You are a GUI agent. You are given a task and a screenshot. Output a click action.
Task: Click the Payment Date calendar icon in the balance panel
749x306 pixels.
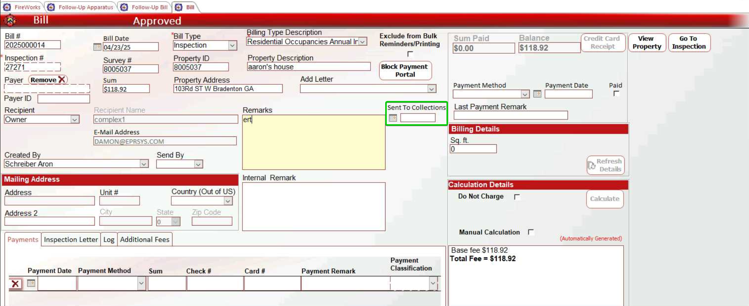tap(537, 94)
